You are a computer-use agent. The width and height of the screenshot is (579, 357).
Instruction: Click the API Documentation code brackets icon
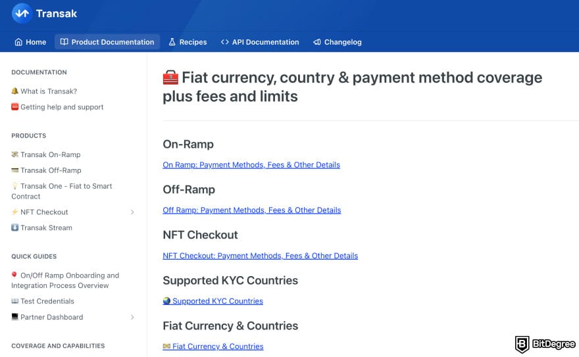pyautogui.click(x=224, y=42)
